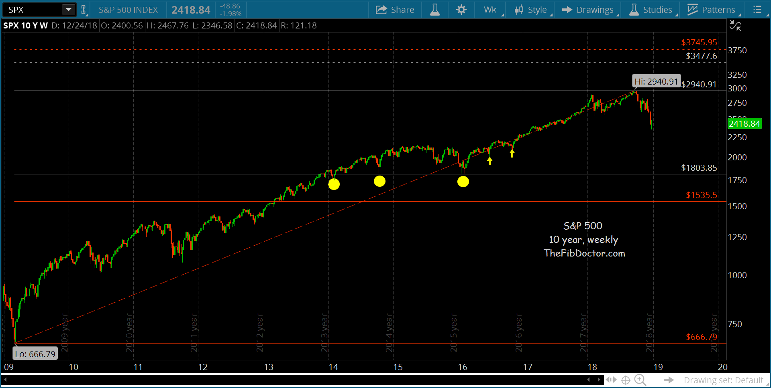Click the yellow circle marker near 2014

click(334, 184)
